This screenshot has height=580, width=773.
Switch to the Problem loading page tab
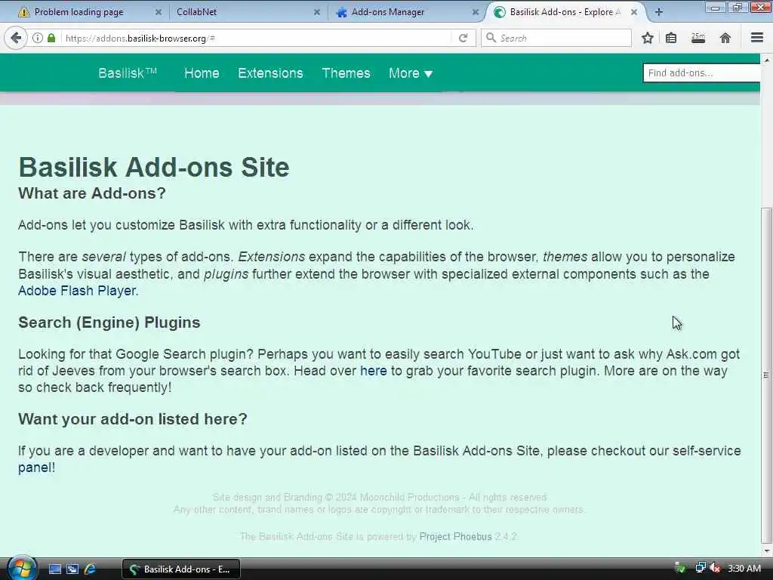pos(79,12)
